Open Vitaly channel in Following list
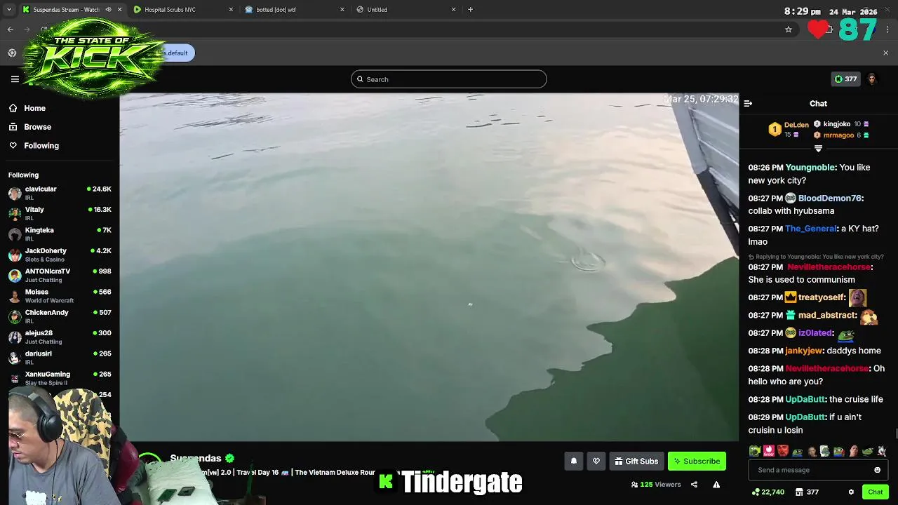The image size is (898, 505). (x=60, y=213)
